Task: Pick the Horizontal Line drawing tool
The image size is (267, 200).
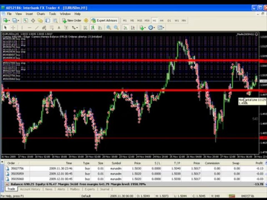Action: tap(29, 27)
